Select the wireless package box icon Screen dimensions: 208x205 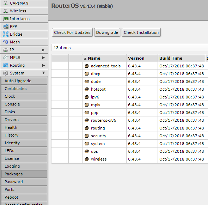tap(87, 159)
